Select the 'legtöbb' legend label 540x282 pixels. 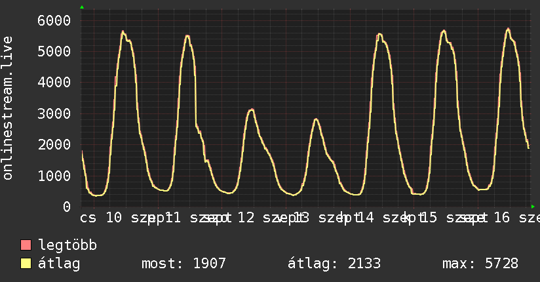(x=67, y=245)
